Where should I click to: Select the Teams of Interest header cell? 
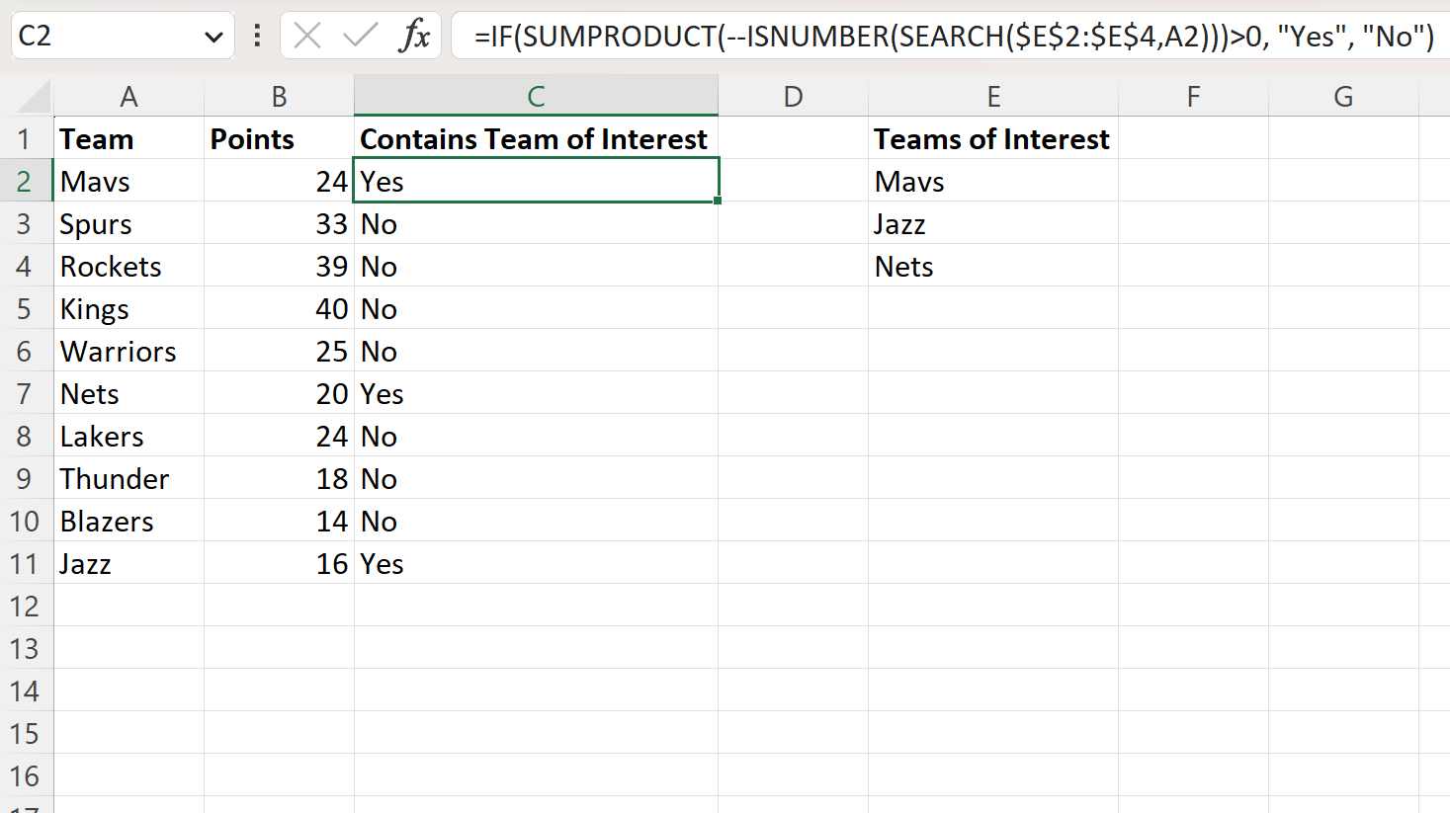(992, 138)
